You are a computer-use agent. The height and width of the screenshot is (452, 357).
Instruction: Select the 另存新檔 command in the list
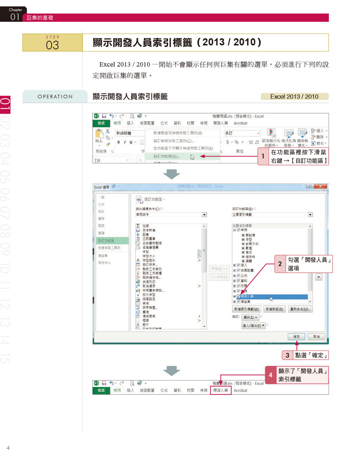[146, 230]
